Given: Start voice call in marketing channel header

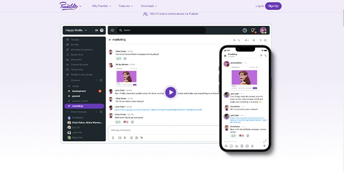Looking at the screenshot, I should 239,40.
